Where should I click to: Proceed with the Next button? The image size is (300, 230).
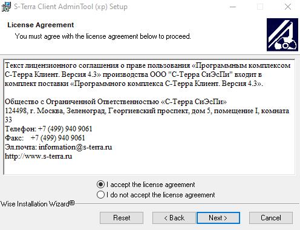(x=218, y=218)
